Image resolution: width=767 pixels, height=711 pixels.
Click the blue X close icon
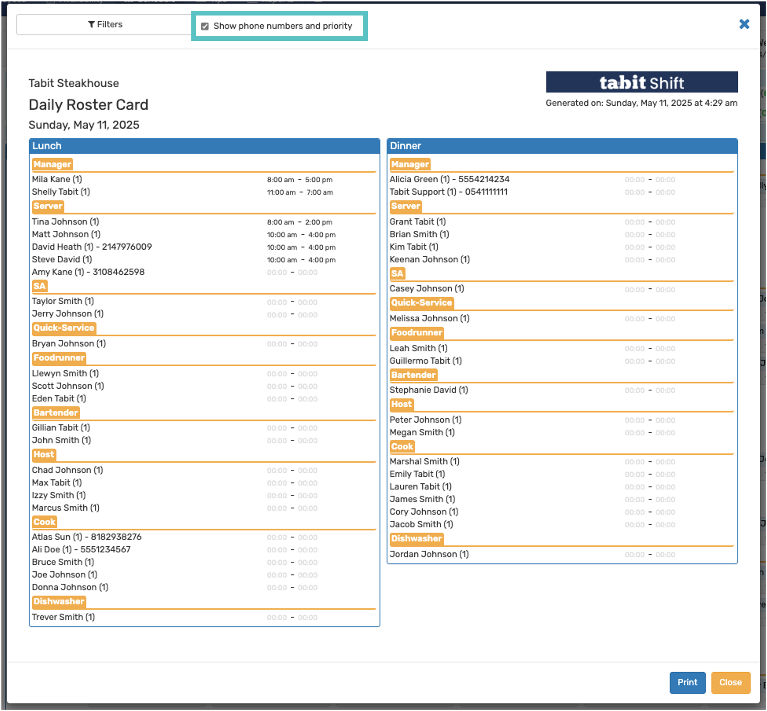tap(744, 24)
